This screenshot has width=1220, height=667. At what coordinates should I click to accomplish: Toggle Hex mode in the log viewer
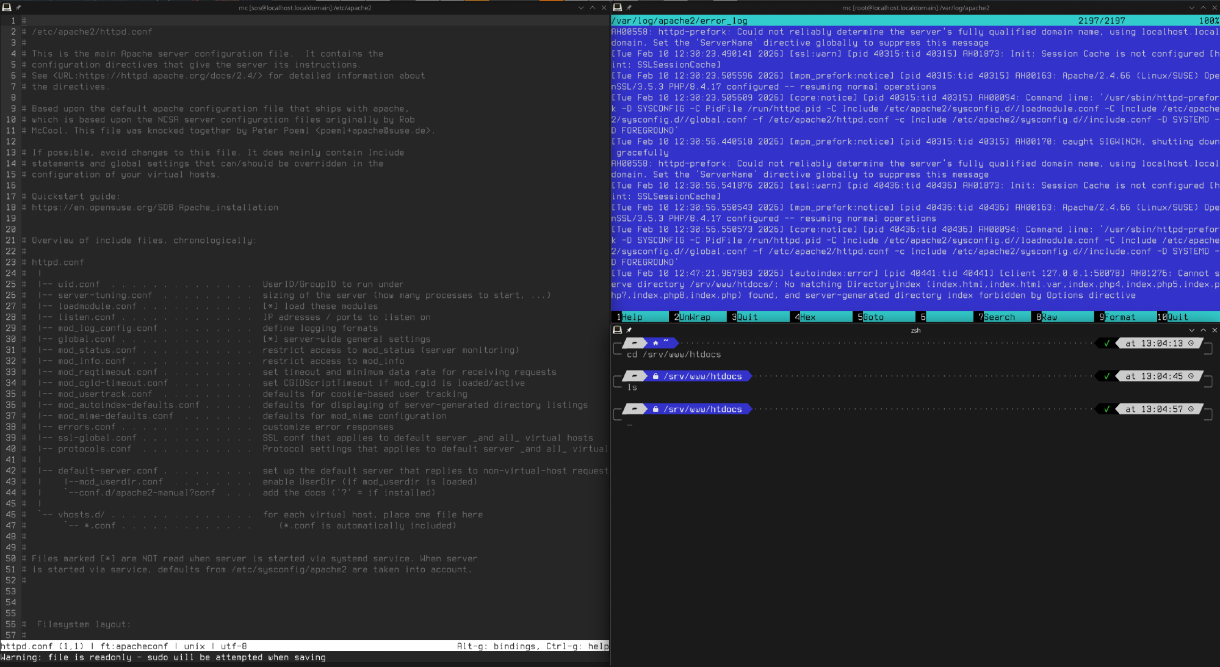tap(807, 317)
